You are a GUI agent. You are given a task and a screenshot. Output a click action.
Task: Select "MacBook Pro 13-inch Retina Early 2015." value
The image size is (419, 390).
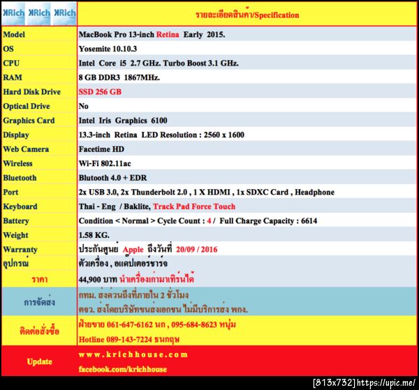(x=152, y=34)
